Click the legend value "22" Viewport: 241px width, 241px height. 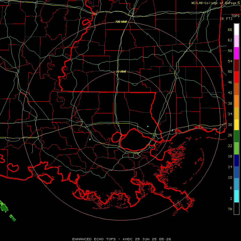point(230,146)
